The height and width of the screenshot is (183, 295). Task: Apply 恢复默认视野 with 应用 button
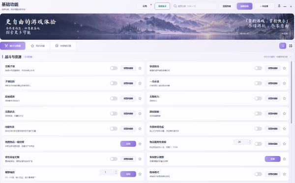point(272,159)
